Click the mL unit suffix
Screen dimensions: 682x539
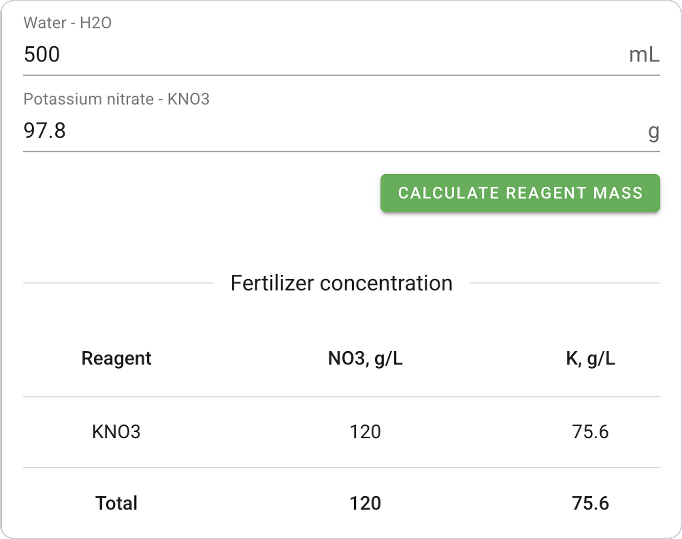click(x=644, y=55)
